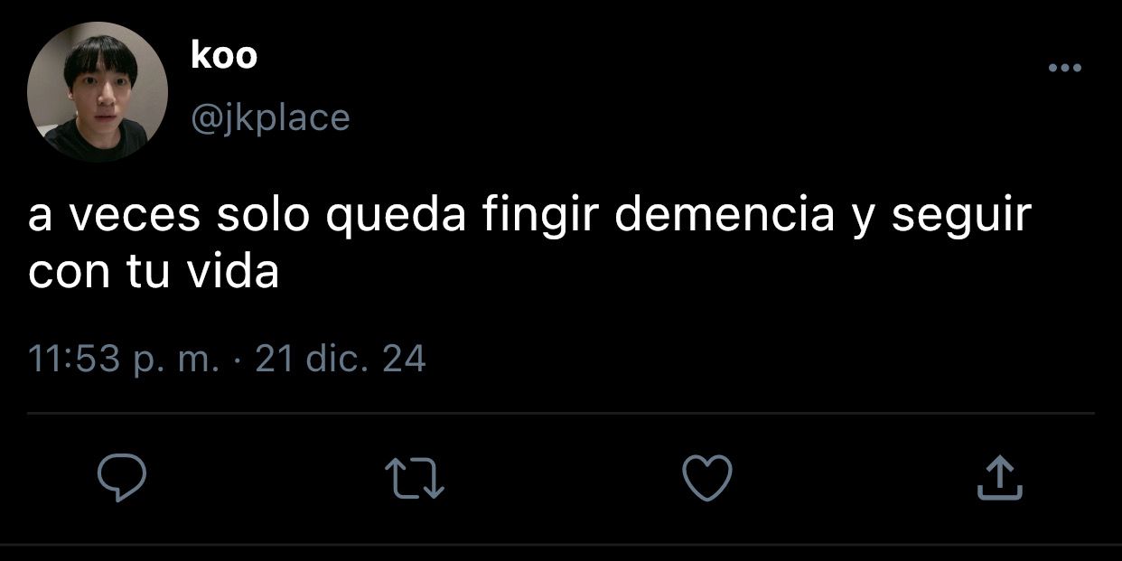Open the share upload arrow icon
This screenshot has width=1122, height=561.
coord(1000,478)
